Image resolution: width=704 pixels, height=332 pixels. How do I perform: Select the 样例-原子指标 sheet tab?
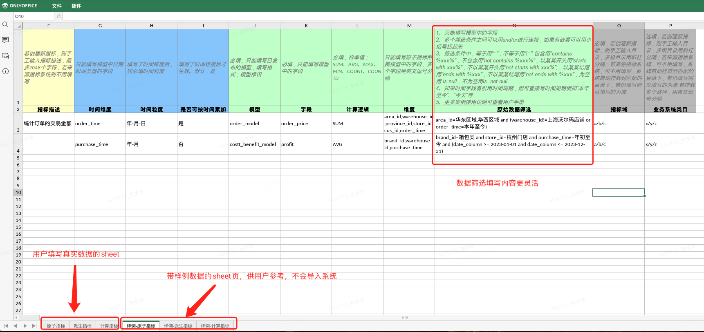(141, 326)
